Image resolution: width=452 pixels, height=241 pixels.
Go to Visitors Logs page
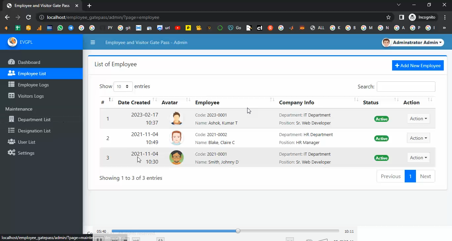pos(30,96)
